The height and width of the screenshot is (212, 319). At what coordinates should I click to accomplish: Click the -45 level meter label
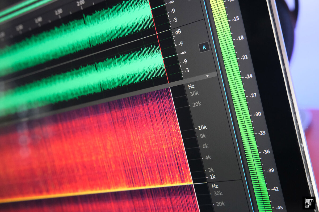pos(279,207)
